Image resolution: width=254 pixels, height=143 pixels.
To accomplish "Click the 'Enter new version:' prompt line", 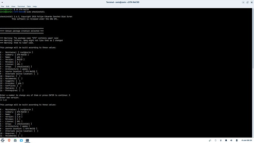I will 10,98.
